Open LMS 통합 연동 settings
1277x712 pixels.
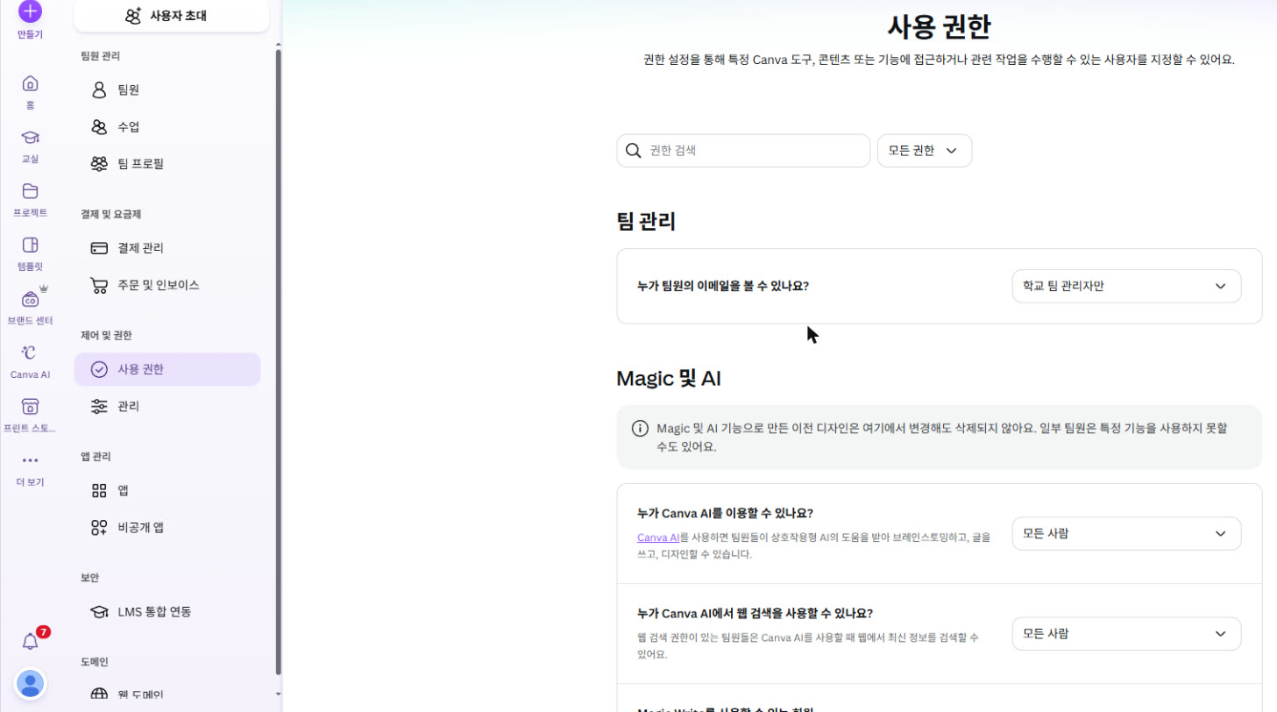coord(167,611)
